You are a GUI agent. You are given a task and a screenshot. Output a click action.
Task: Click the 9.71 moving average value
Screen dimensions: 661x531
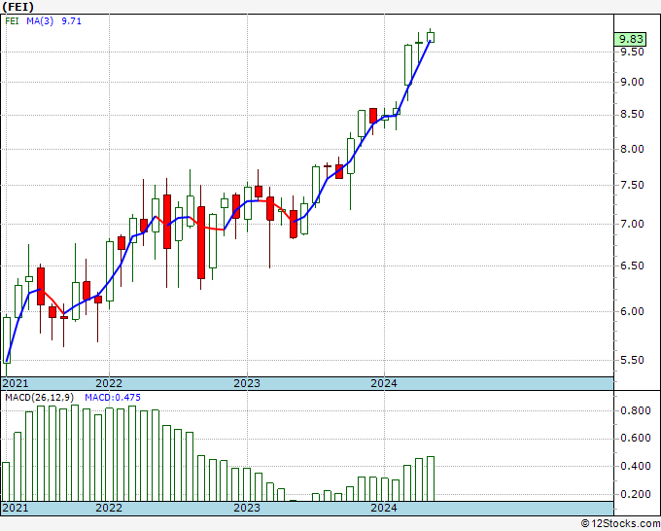[x=71, y=21]
